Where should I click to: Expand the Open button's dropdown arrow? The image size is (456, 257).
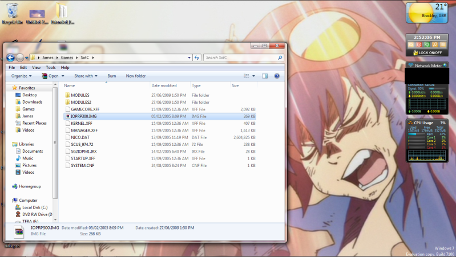click(63, 76)
